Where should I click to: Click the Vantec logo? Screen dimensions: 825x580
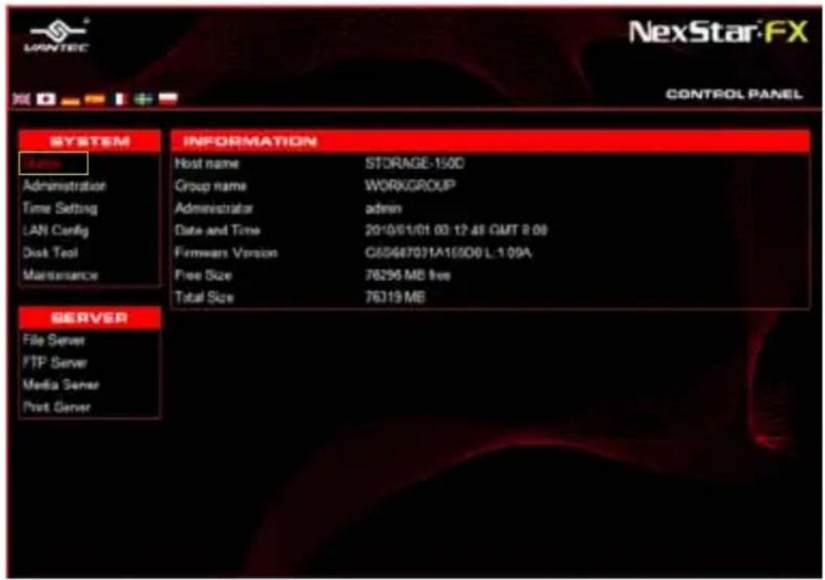click(57, 35)
